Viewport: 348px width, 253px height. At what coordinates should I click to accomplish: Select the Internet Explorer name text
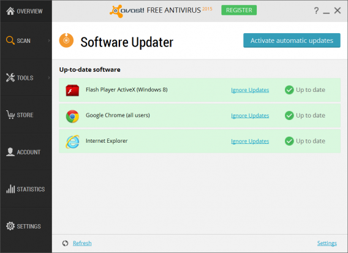[107, 141]
